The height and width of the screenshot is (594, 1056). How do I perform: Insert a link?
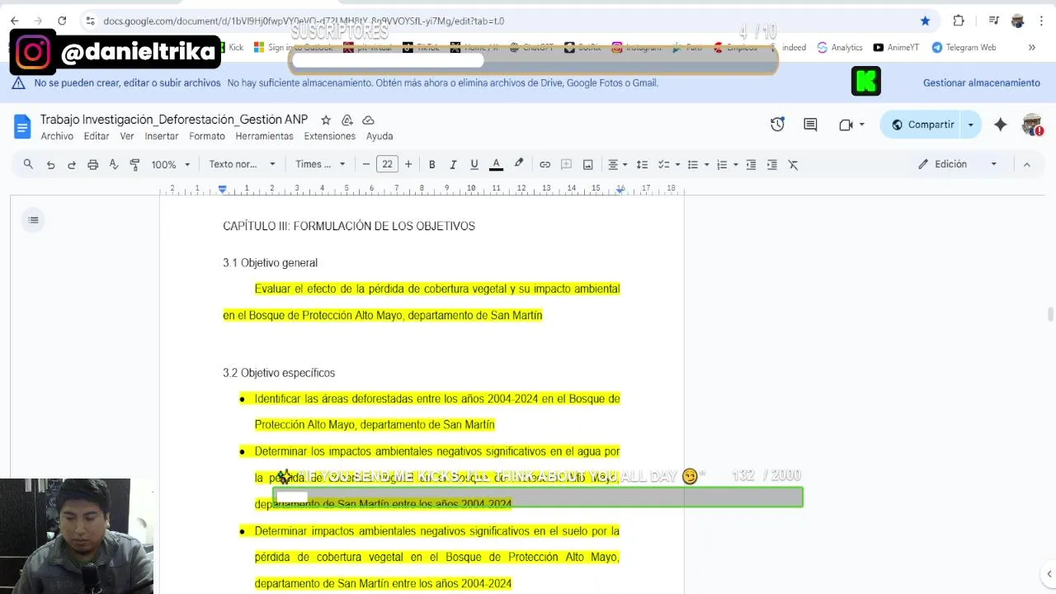(x=544, y=164)
